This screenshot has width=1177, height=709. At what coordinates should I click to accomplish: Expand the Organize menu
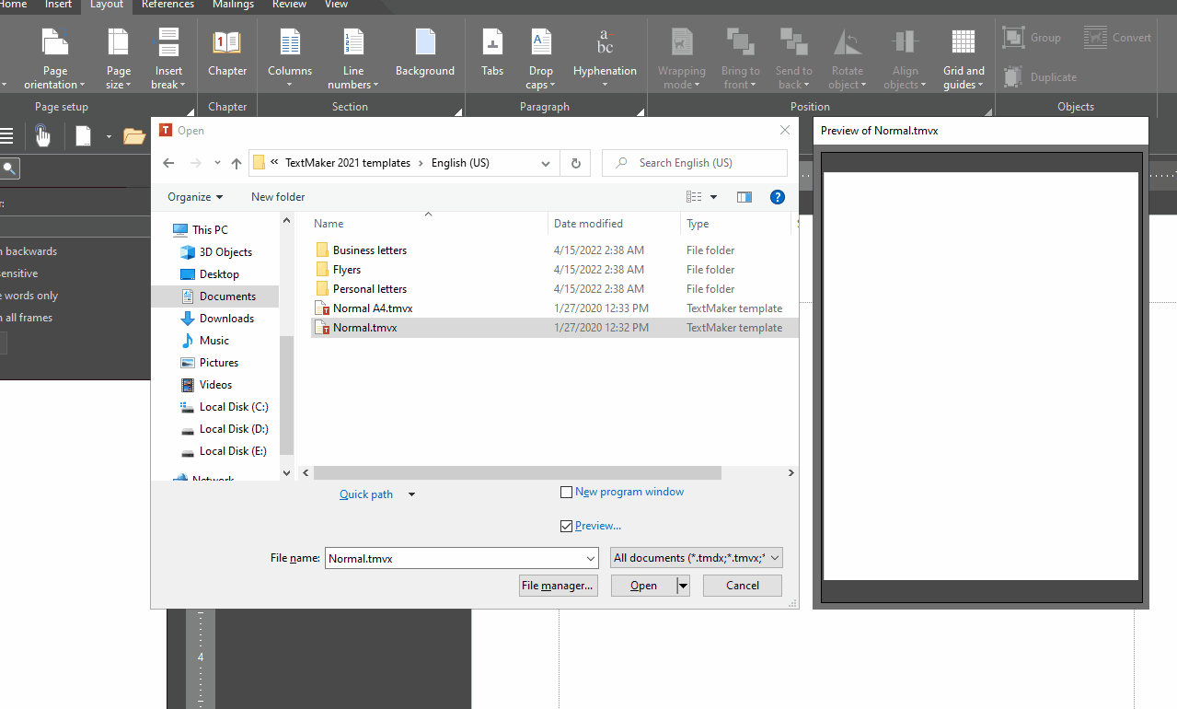pyautogui.click(x=195, y=197)
